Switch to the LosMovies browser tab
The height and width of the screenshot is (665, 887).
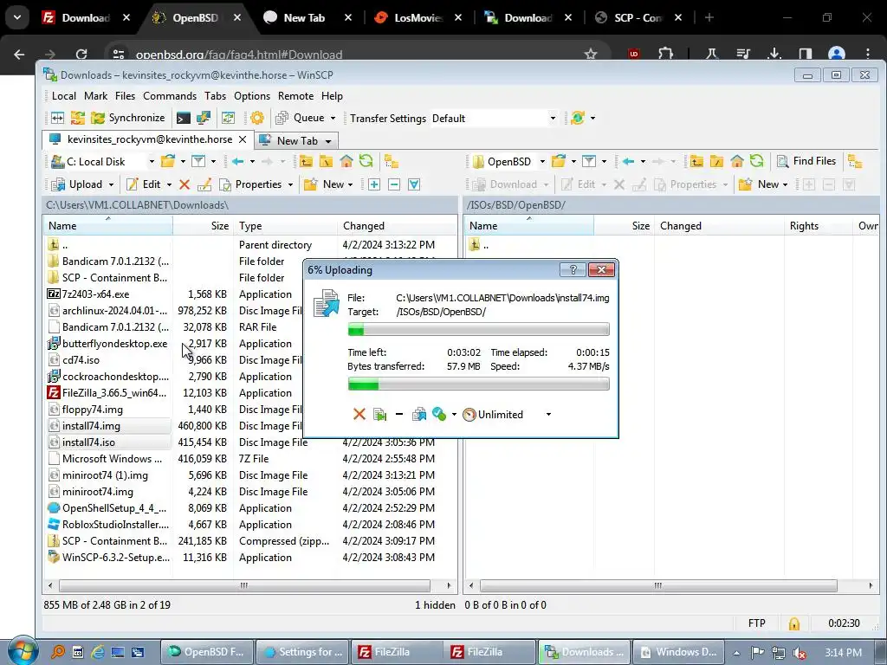pyautogui.click(x=418, y=18)
